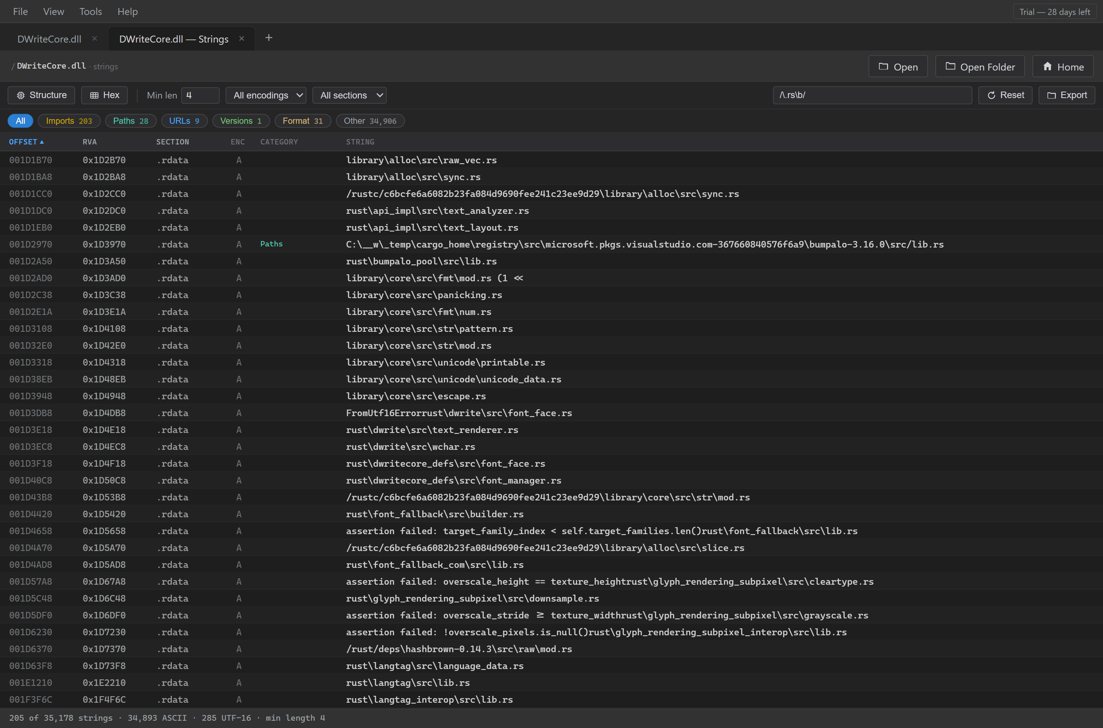Select row rust\langtag_interop\src\lib.rs
Viewport: 1103px width, 728px height.
[x=551, y=700]
